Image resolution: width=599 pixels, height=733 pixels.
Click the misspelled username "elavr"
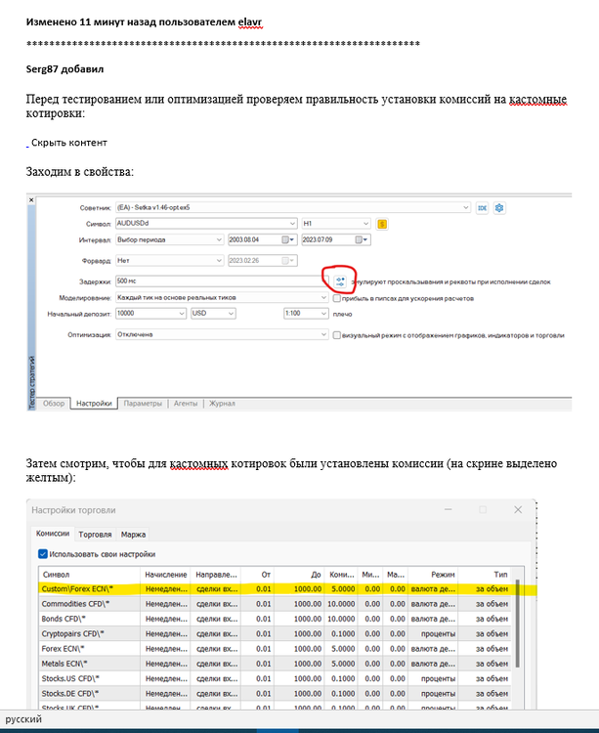250,22
